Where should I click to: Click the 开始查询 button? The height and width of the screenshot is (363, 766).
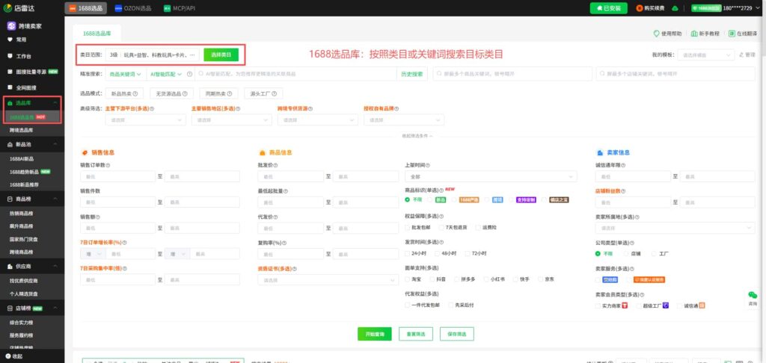click(x=375, y=334)
